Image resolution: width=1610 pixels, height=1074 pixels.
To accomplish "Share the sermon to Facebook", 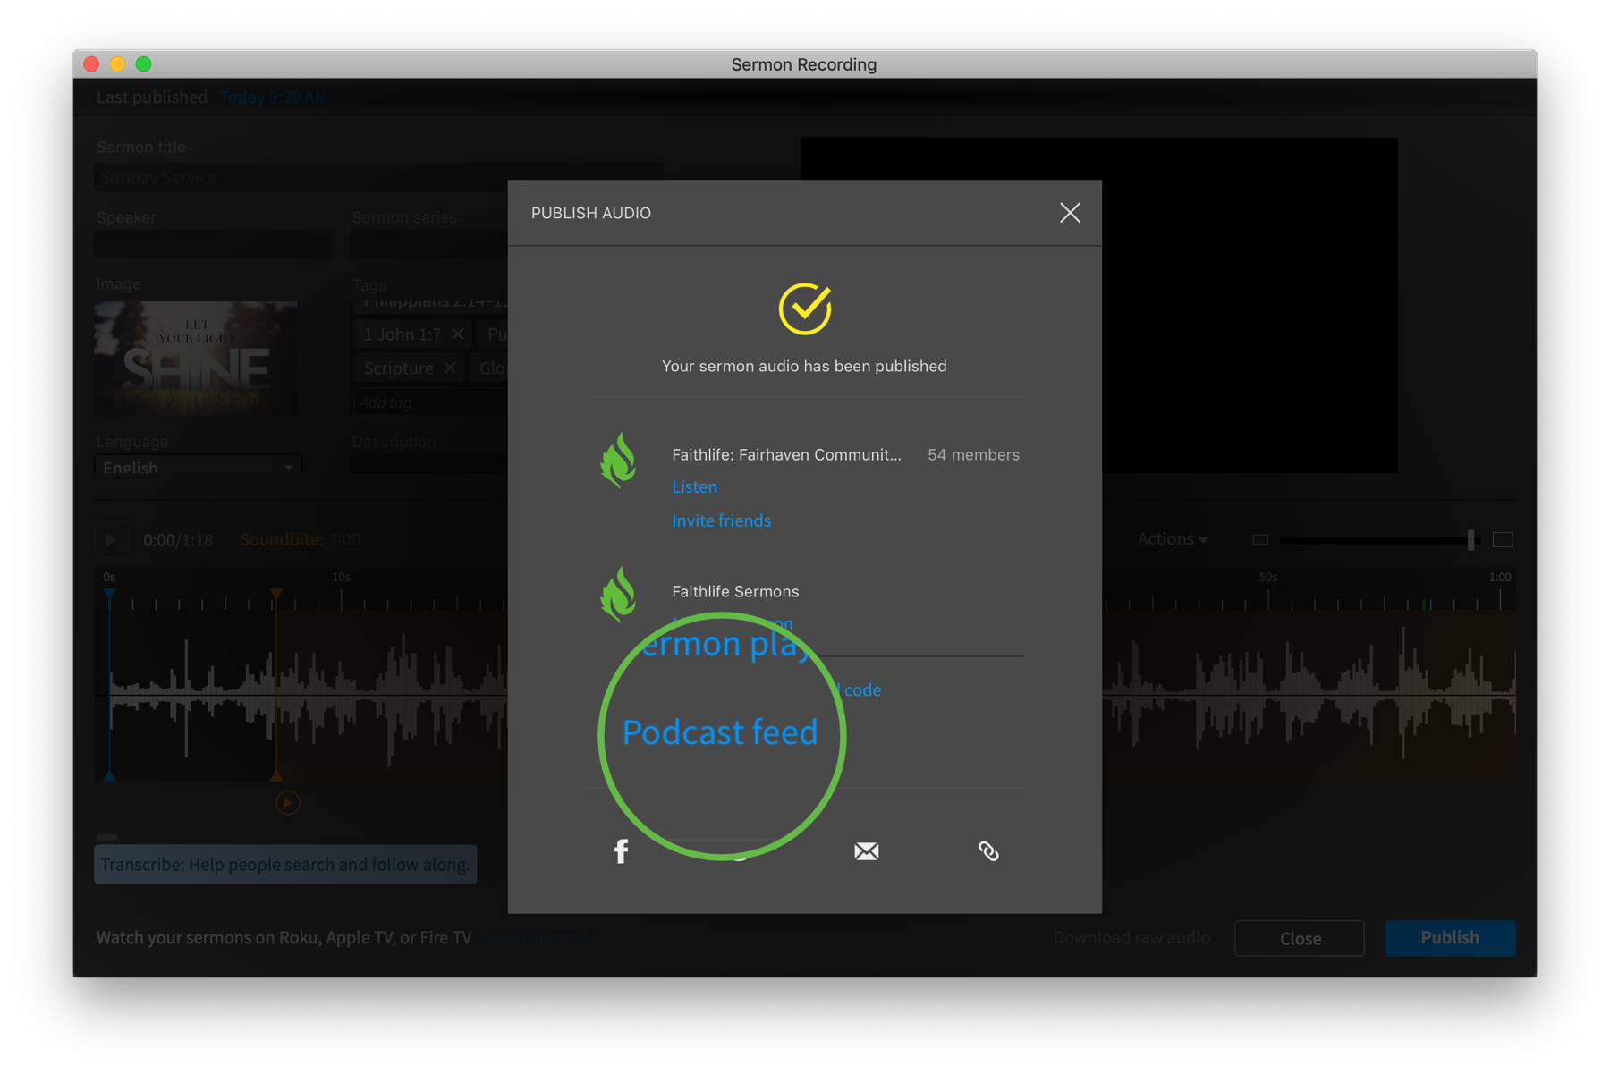I will [x=621, y=850].
